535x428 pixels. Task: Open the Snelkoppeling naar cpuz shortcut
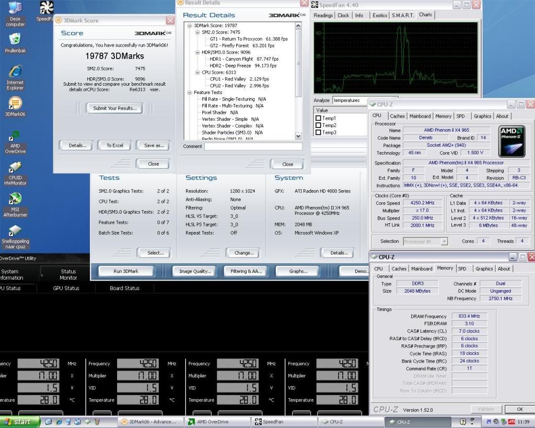coord(15,231)
